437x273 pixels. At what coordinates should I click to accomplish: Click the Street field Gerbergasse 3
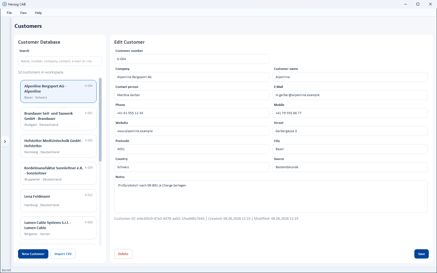tap(350, 131)
